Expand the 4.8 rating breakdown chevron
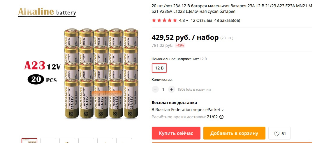The width and height of the screenshot is (317, 143). 187,21
